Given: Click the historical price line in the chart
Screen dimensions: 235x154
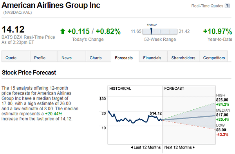Looking at the screenshot, I should [135, 118].
